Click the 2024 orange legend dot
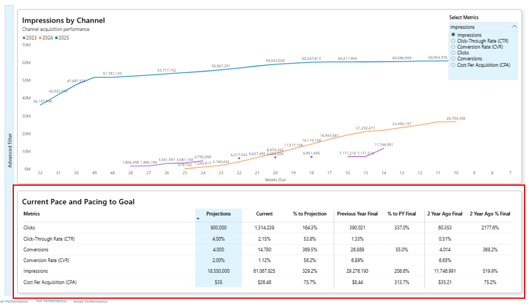The width and height of the screenshot is (531, 307). (x=40, y=38)
